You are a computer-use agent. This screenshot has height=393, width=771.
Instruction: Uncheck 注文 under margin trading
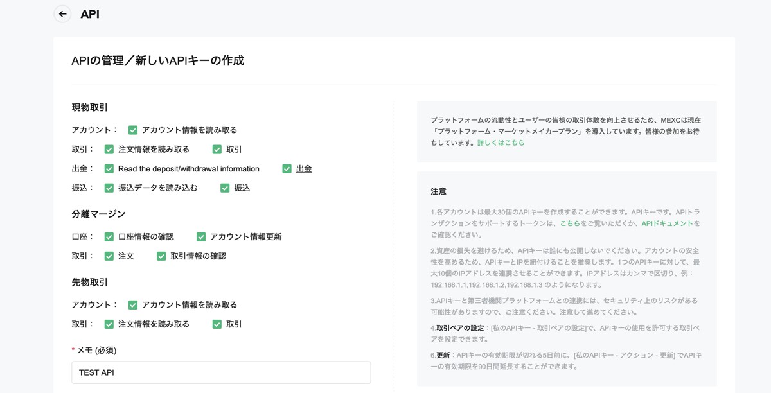[109, 255]
